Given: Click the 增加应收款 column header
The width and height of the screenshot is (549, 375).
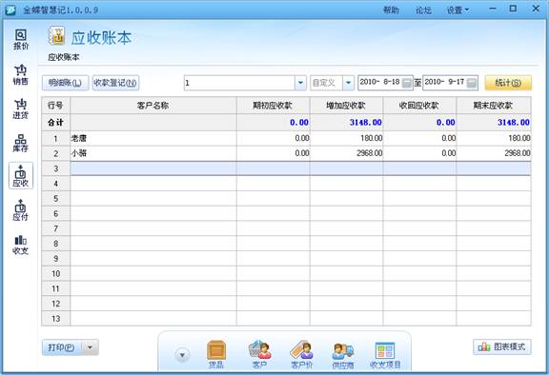Looking at the screenshot, I should tap(346, 106).
